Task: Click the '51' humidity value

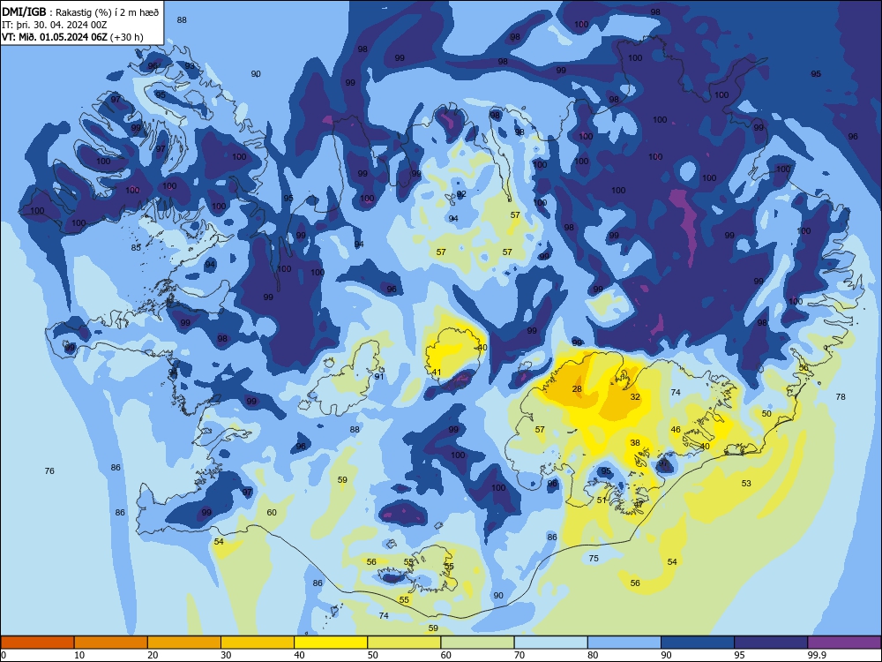Action: [602, 500]
